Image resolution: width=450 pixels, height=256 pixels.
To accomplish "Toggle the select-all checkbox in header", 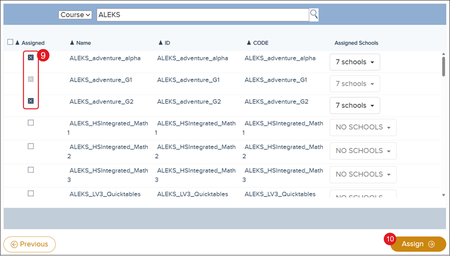I will click(10, 42).
